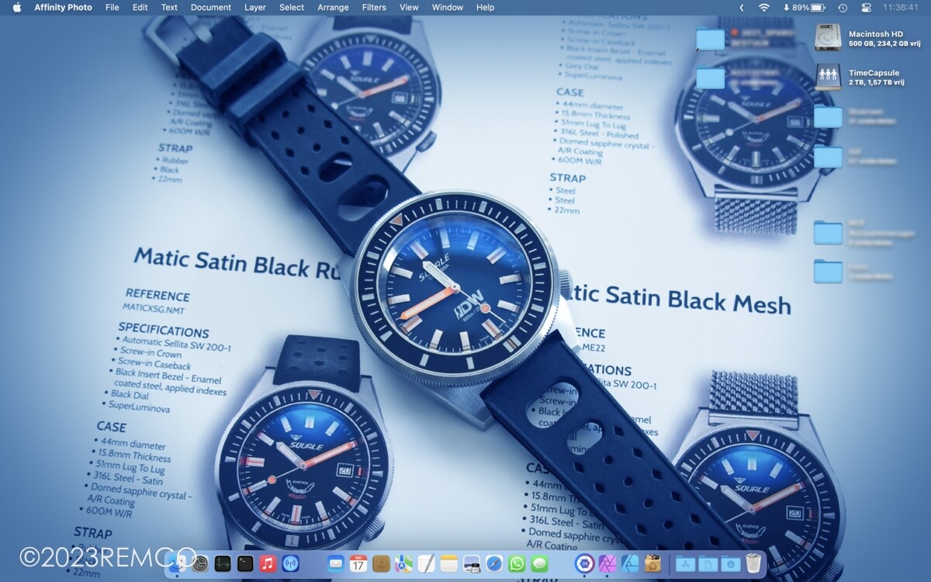
Task: Switch to Affinity Photo in the Dock
Action: pyautogui.click(x=607, y=564)
